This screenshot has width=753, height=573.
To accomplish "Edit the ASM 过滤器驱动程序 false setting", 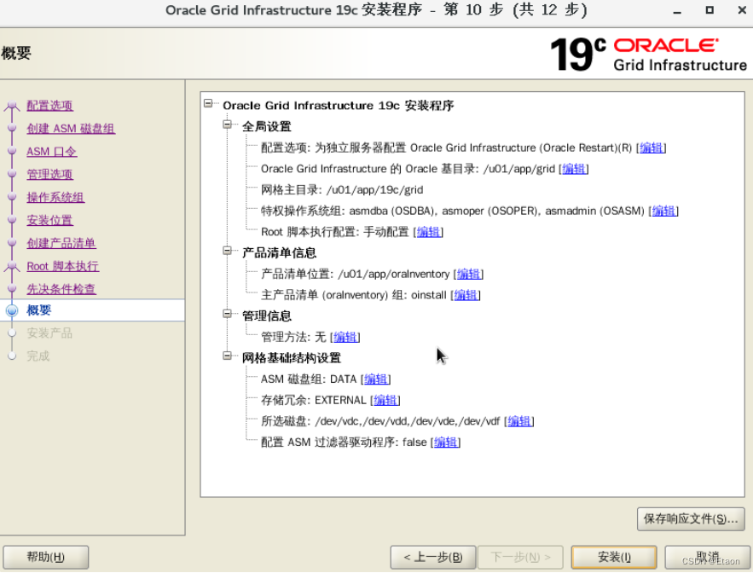I will pyautogui.click(x=446, y=443).
